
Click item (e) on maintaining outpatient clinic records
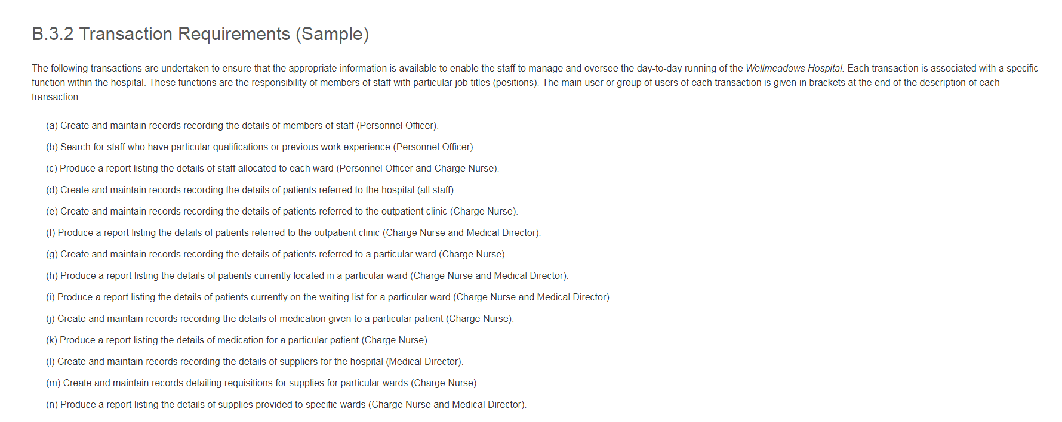[282, 212]
